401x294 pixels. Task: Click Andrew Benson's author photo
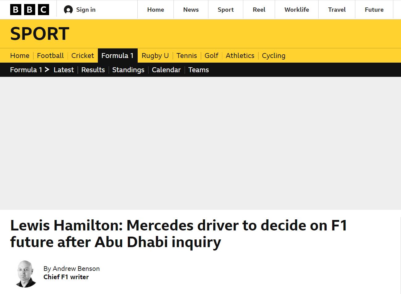(26, 274)
